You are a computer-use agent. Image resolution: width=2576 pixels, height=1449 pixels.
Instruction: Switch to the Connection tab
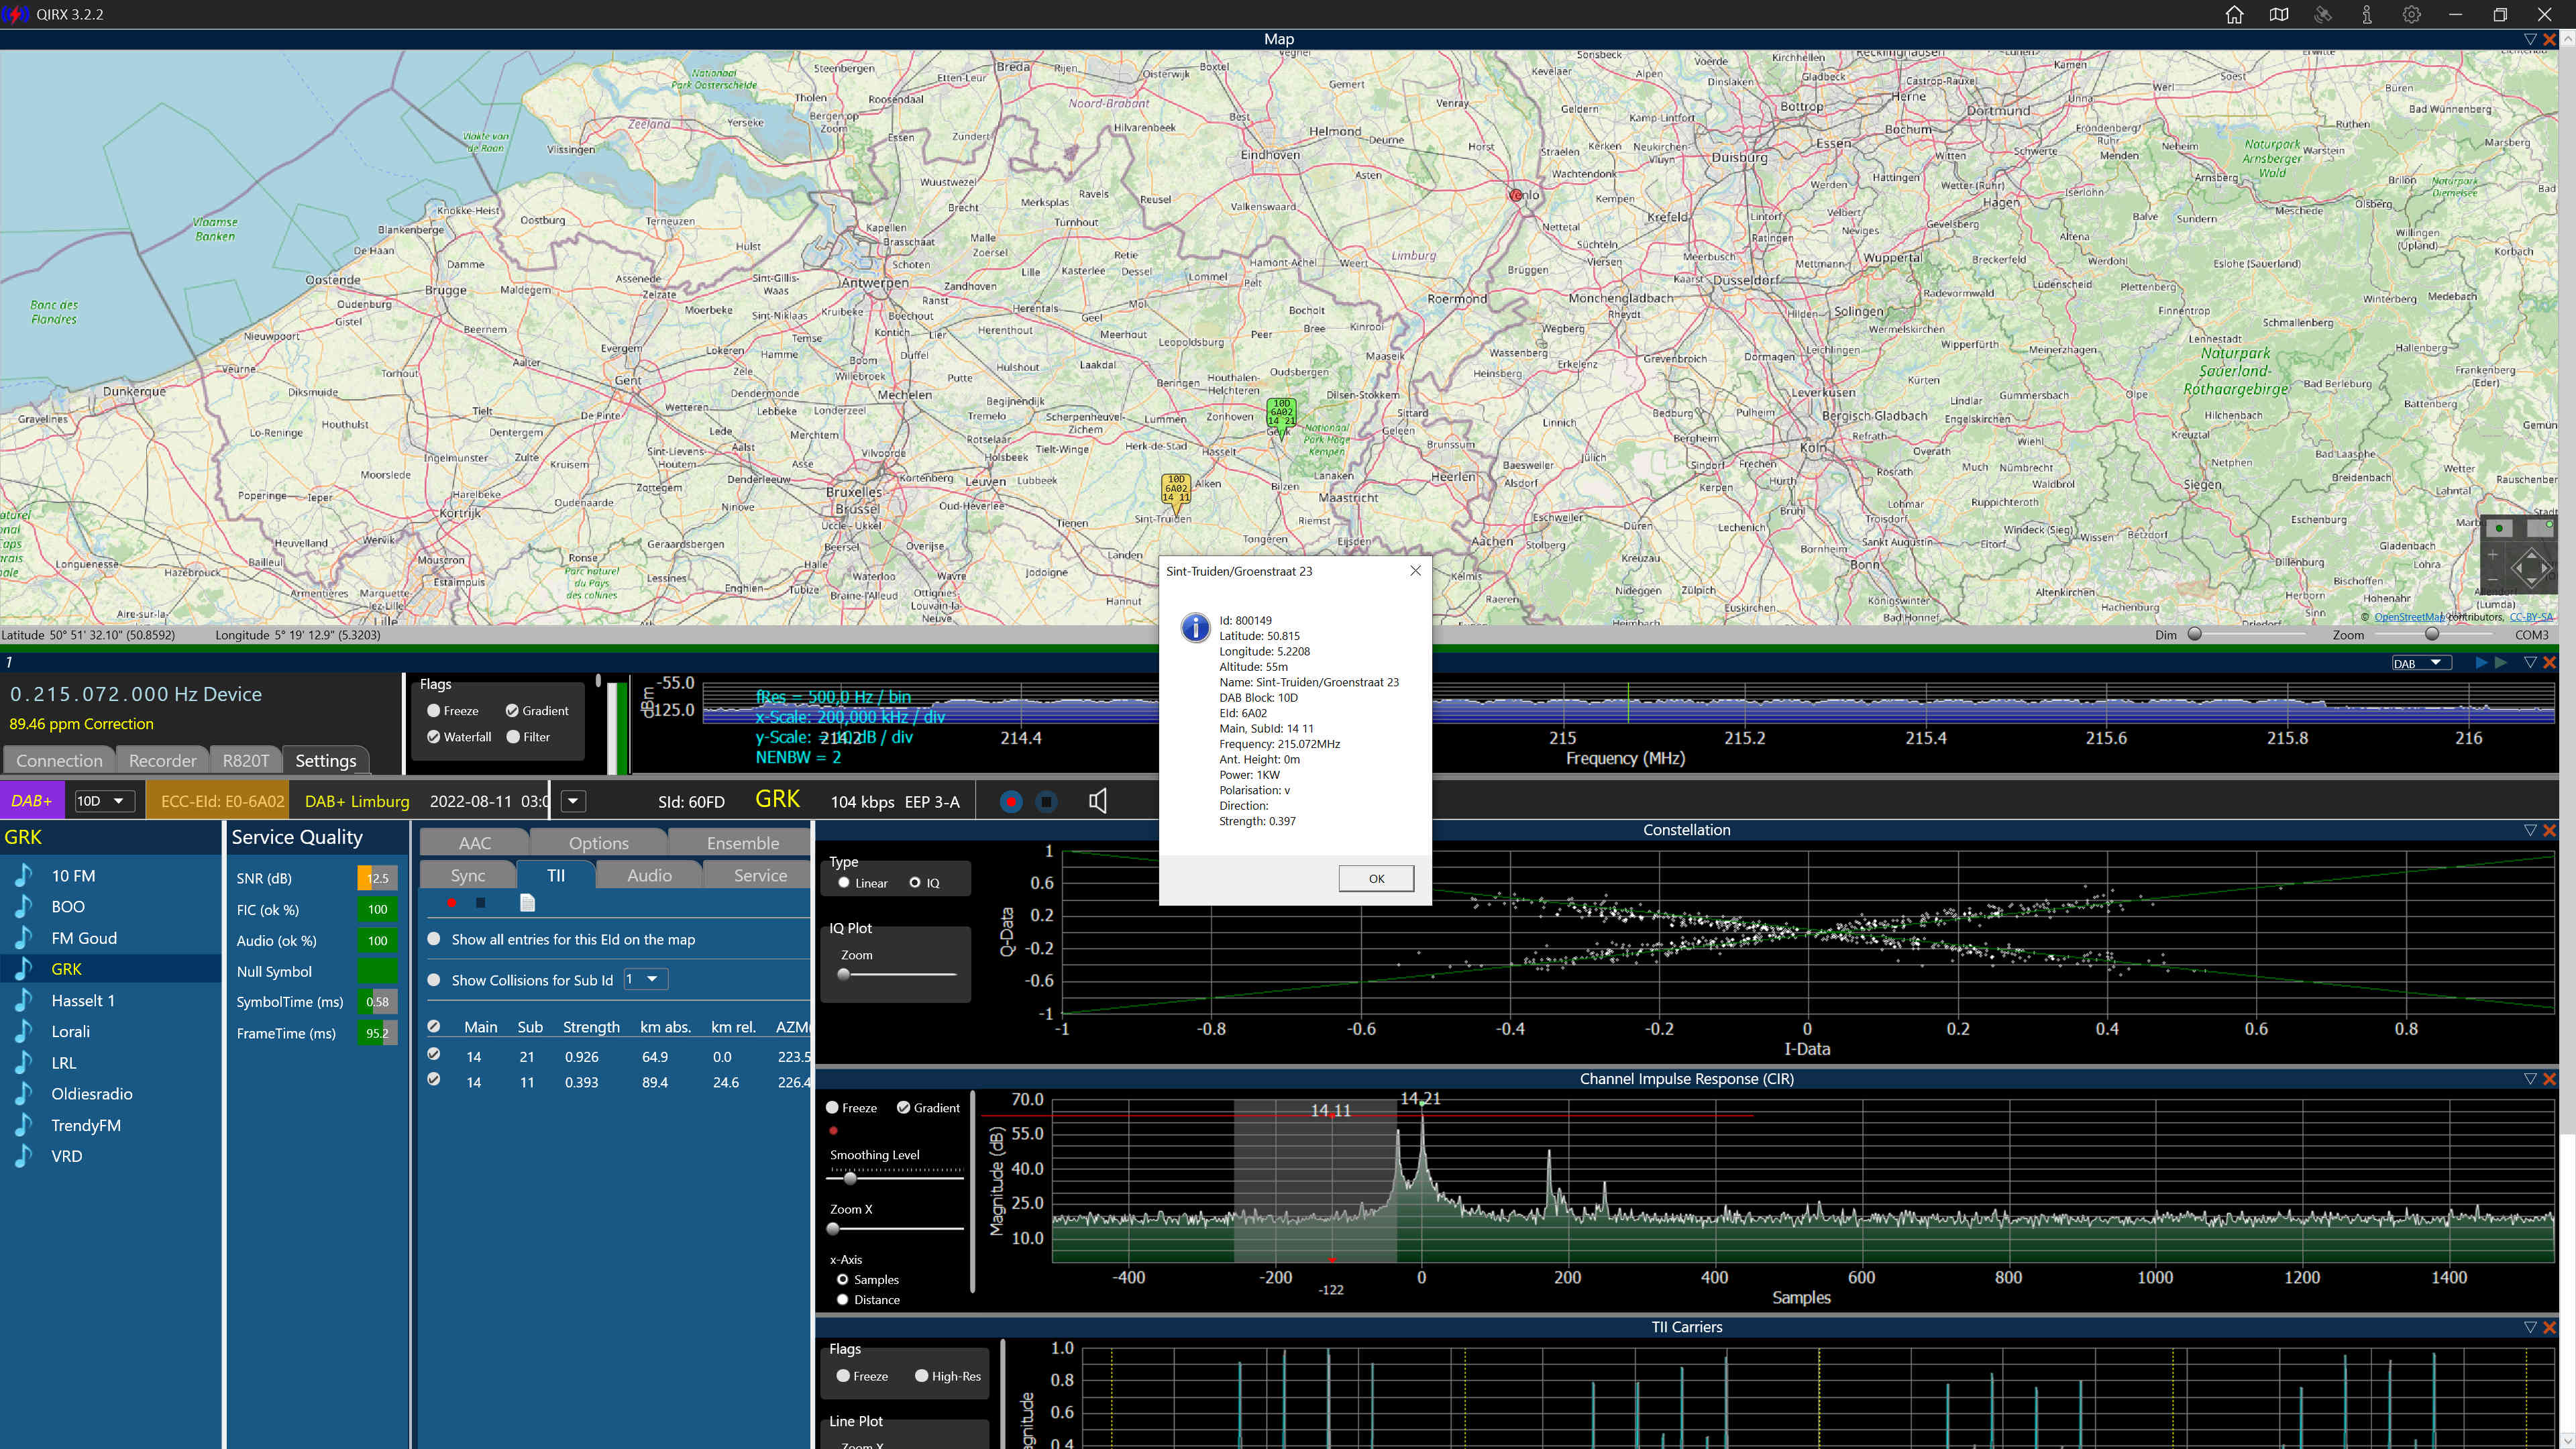[59, 761]
